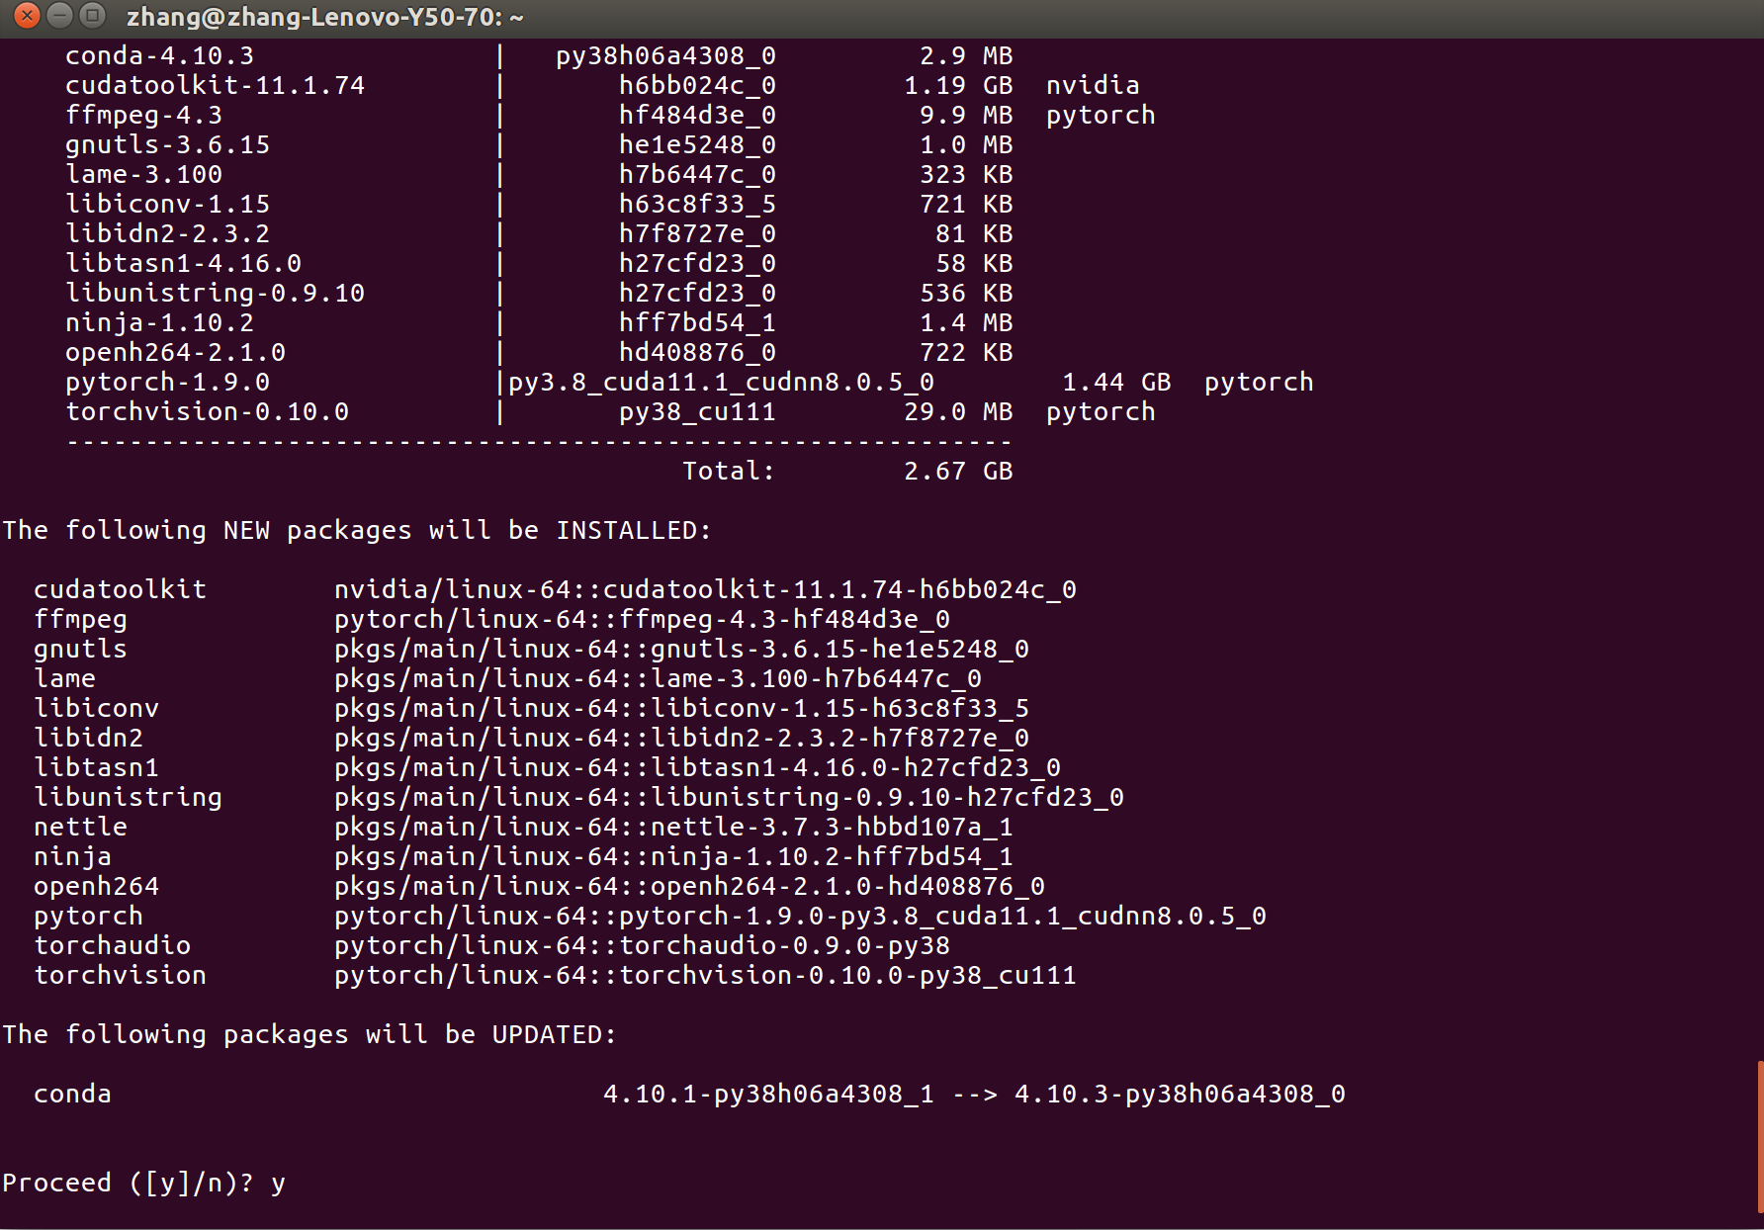Click 'gnutls-3.6.15' in the download list
The height and width of the screenshot is (1230, 1764).
(167, 145)
